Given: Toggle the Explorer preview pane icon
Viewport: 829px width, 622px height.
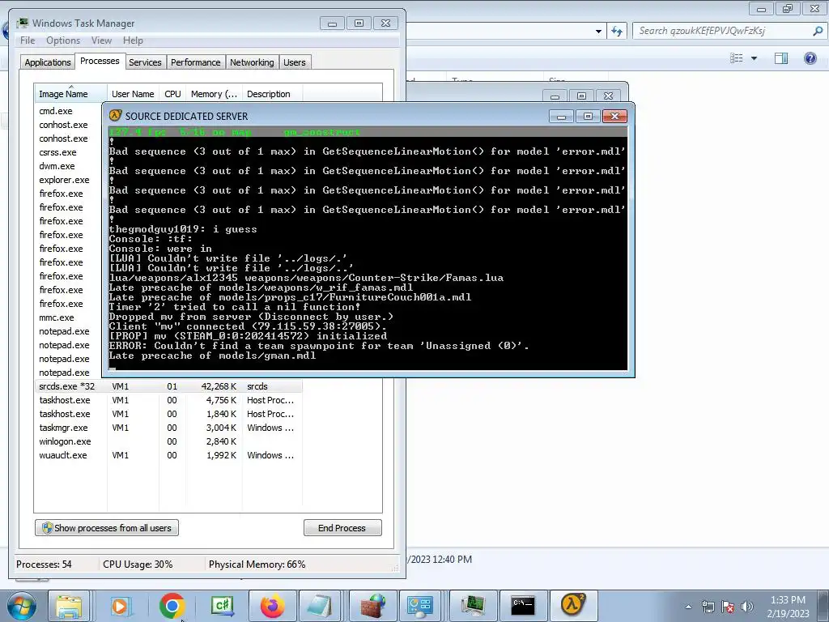Looking at the screenshot, I should click(781, 58).
